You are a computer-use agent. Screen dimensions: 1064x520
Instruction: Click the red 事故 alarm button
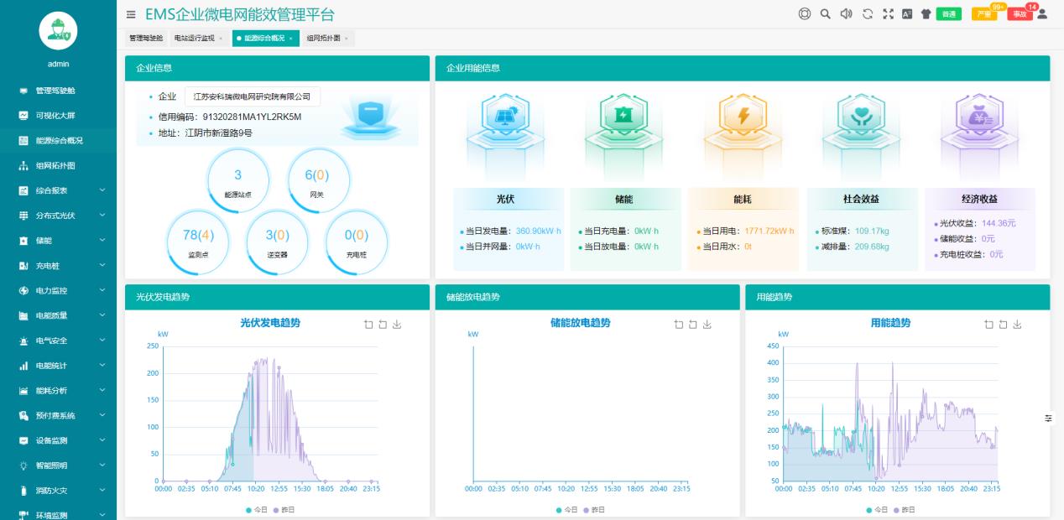(1019, 14)
